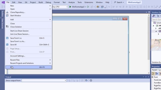Click the Form1 right-edge resize handle

[x=129, y=52]
